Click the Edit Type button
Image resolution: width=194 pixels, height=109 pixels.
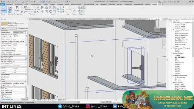(23, 28)
